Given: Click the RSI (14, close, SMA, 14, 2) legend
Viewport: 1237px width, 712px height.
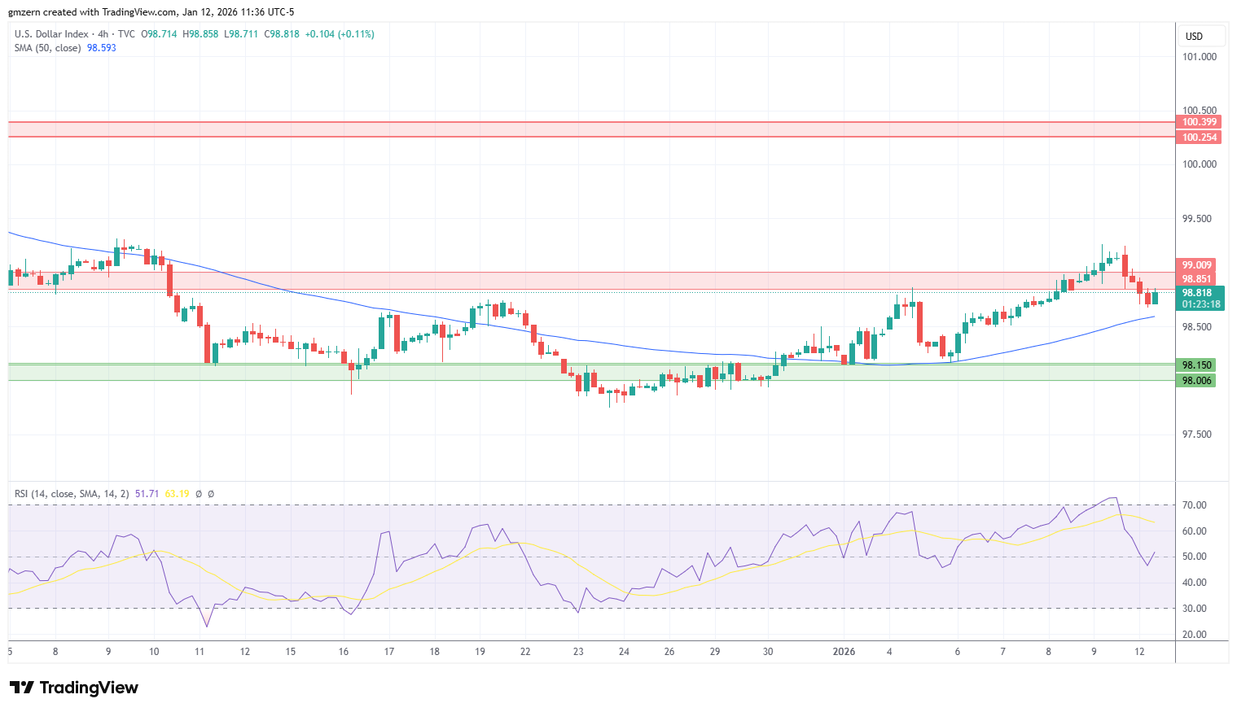Looking at the screenshot, I should click(72, 494).
